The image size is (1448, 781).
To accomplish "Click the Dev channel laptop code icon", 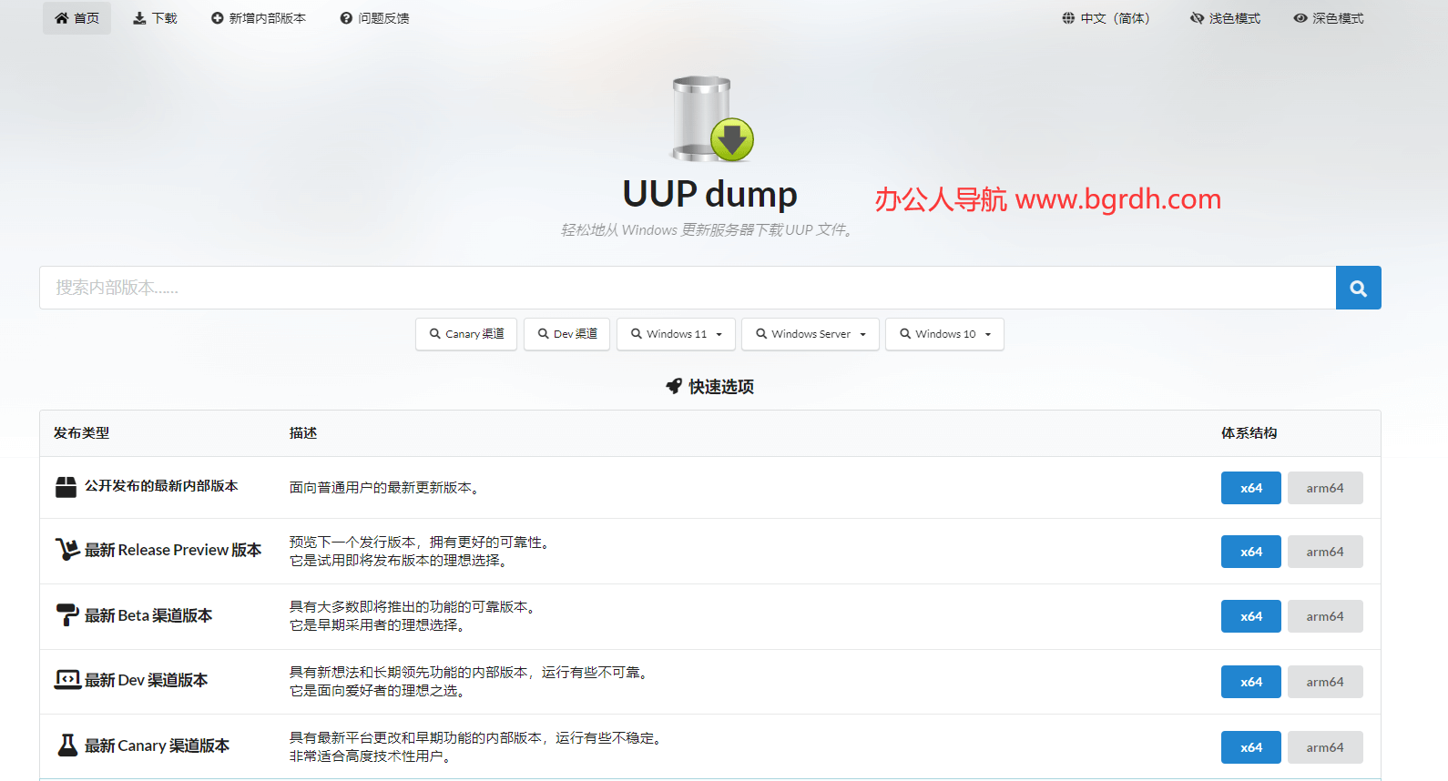I will pyautogui.click(x=67, y=679).
